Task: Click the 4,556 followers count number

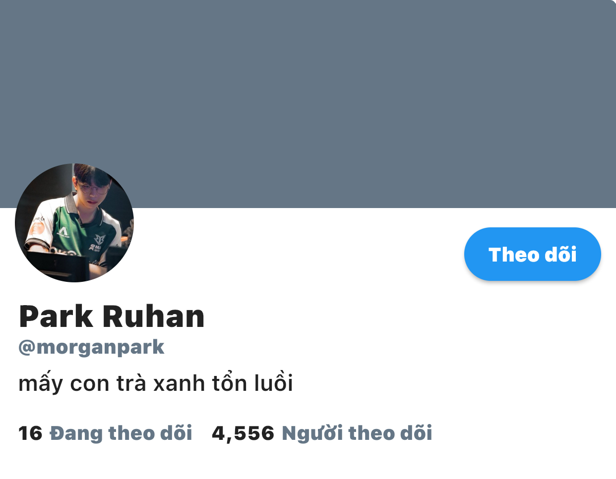Action: tap(243, 433)
